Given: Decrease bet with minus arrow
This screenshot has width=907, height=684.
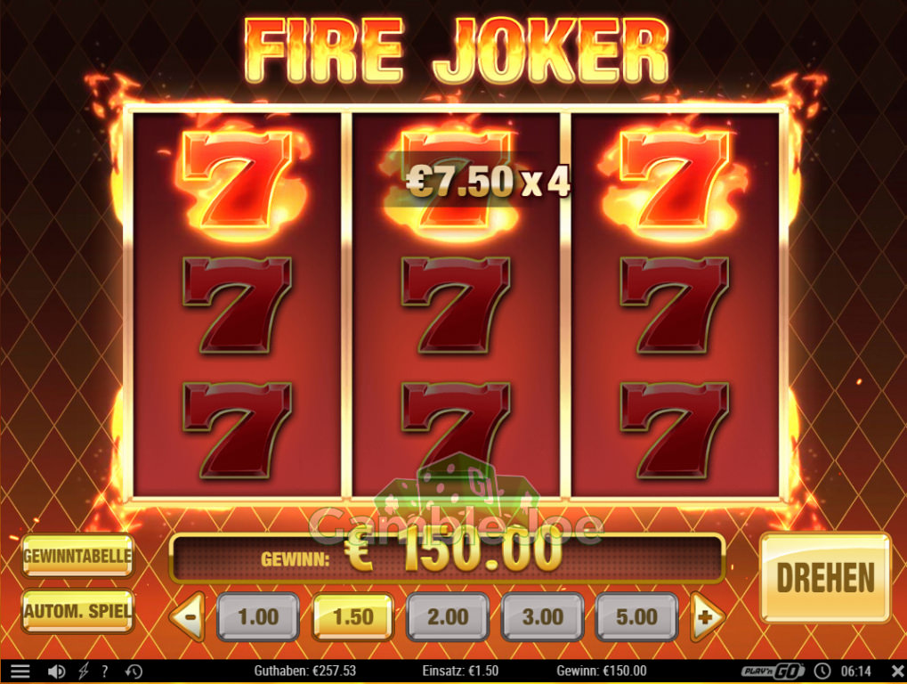Looking at the screenshot, I should pyautogui.click(x=188, y=617).
